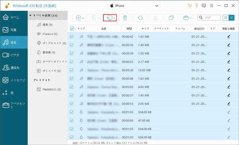Uncheck the song row lasting 00:00:36

(71, 45)
